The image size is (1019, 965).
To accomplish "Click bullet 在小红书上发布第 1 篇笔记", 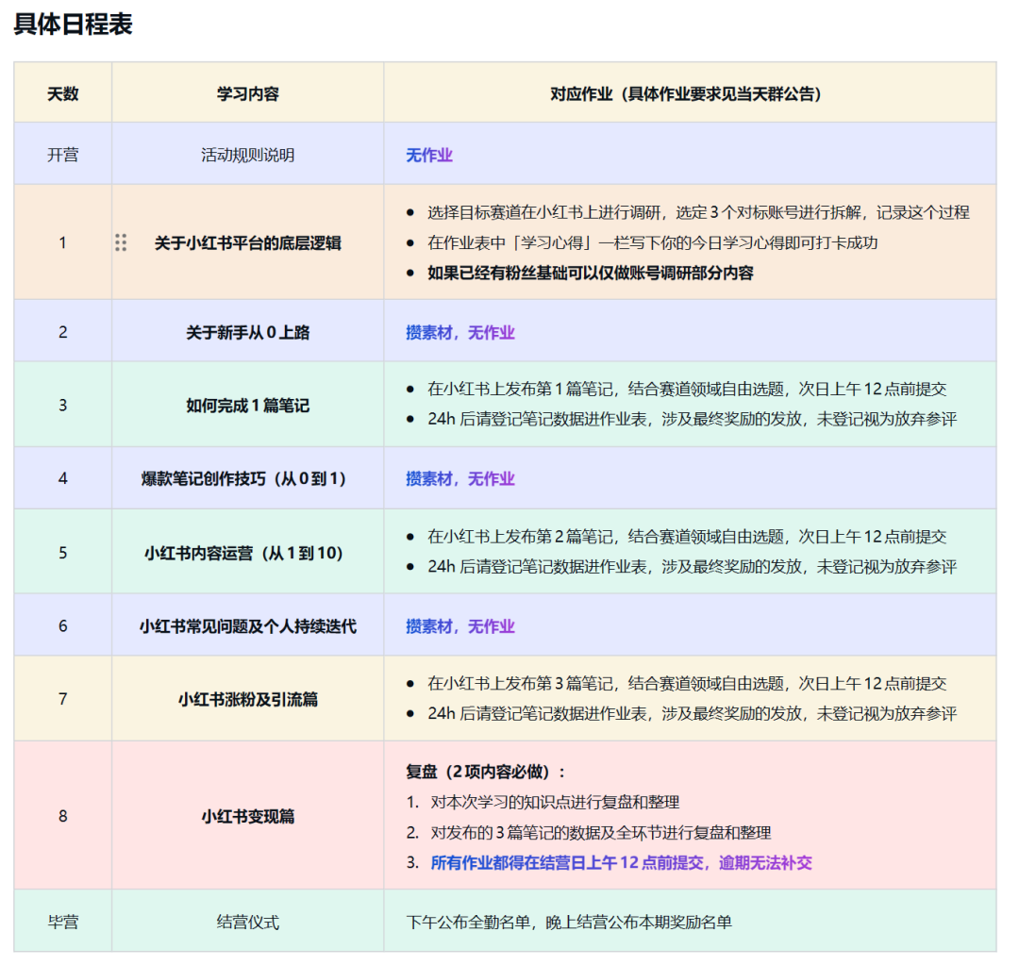I will tap(687, 389).
